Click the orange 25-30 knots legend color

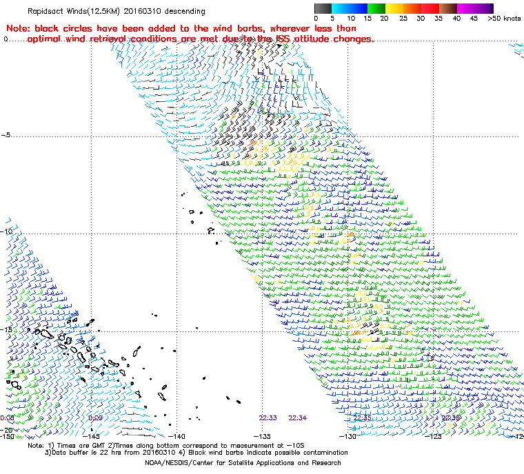(412, 8)
